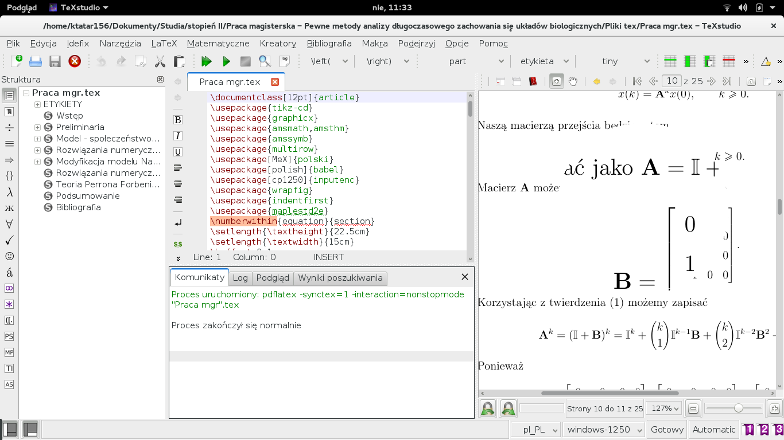
Task: Toggle bookmark 1 in status bar
Action: tap(749, 430)
